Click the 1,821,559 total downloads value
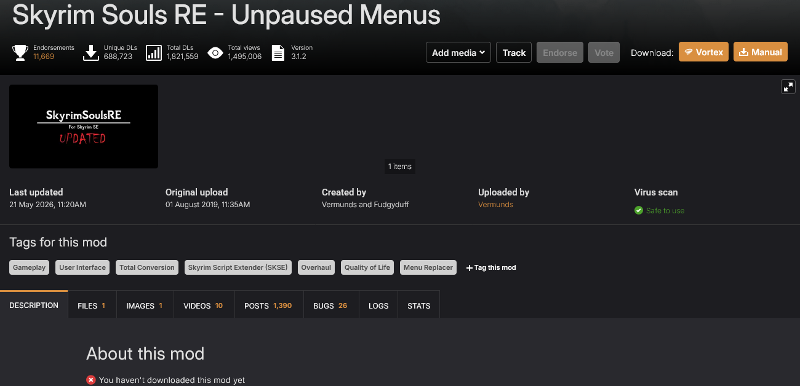The width and height of the screenshot is (800, 386). tap(182, 57)
